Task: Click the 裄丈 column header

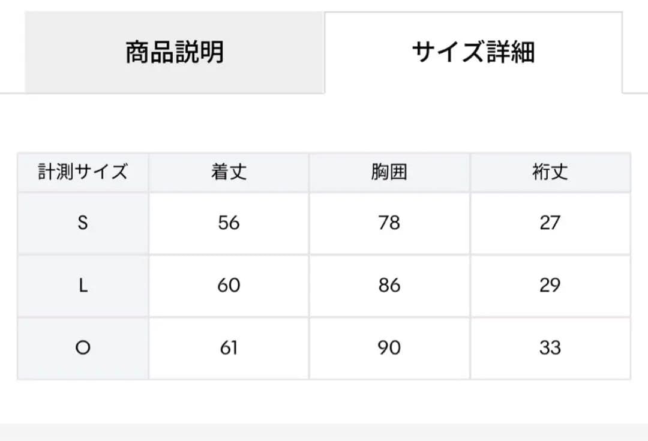Action: (x=551, y=172)
